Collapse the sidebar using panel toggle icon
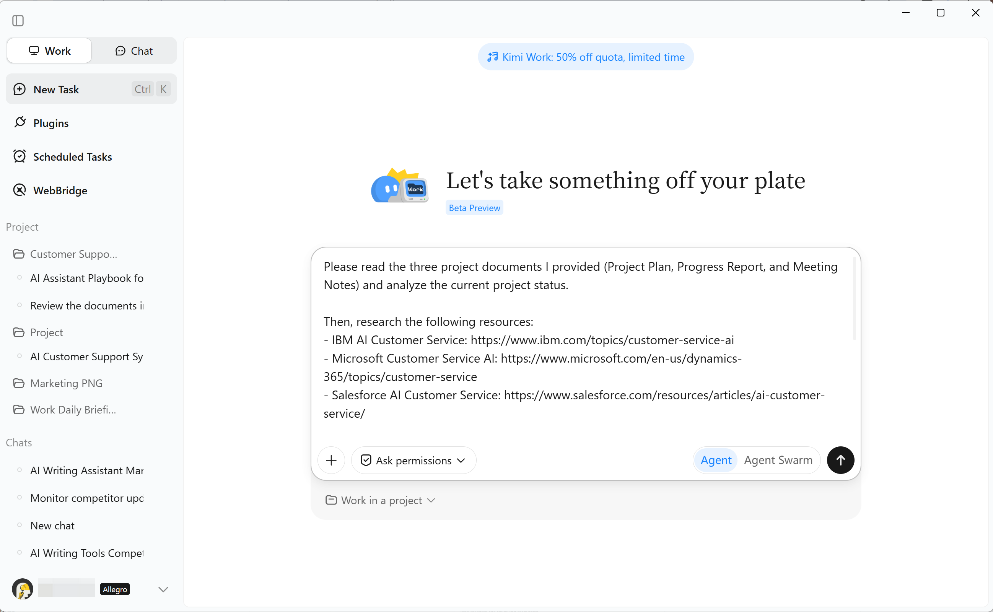Screen dimensions: 993x612 (18, 20)
